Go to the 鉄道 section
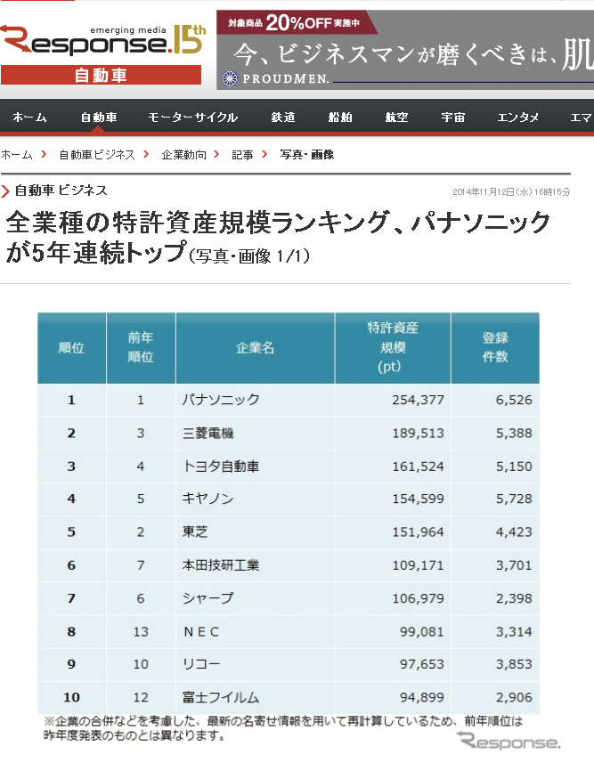This screenshot has width=594, height=763. (x=283, y=118)
